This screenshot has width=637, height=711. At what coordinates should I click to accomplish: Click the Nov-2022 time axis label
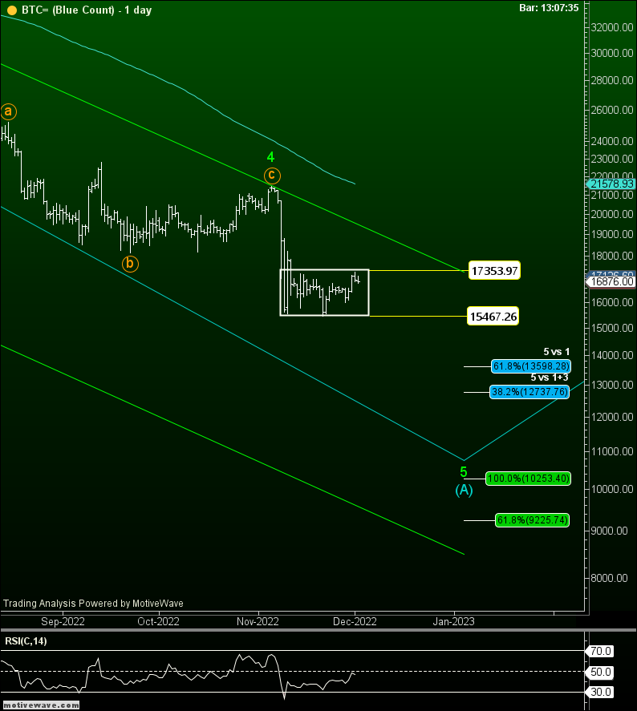258,622
